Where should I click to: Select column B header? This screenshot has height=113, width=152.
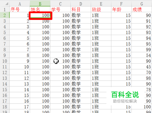(40, 4)
